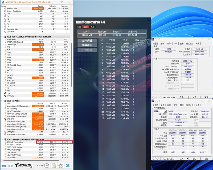Open 处理器 tab in upper CPU-Z window
The height and width of the screenshot is (170, 213).
tap(155, 44)
